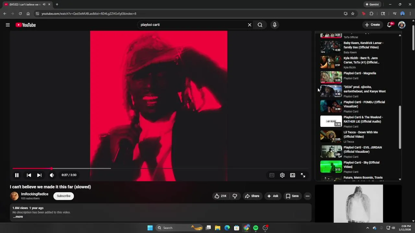This screenshot has width=415, height=233.
Task: Focus the YouTube search field
Action: coord(193,25)
